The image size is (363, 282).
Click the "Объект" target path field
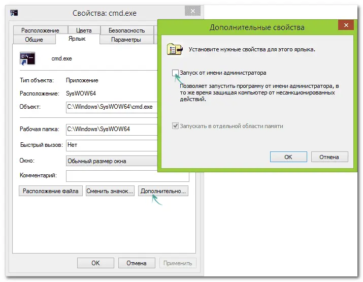point(112,107)
